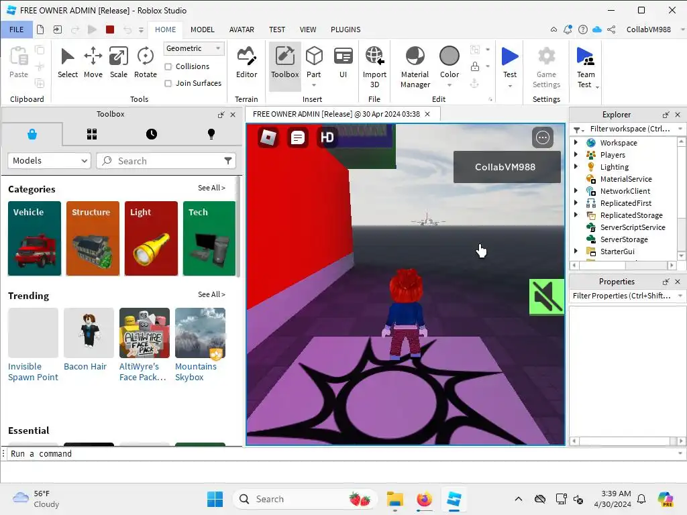This screenshot has width=687, height=515.
Task: Expand the StarterGui node
Action: pos(576,251)
